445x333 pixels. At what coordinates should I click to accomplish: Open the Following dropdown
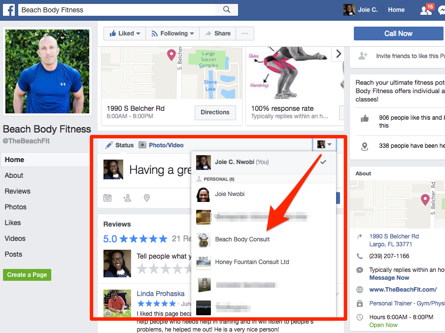(172, 33)
